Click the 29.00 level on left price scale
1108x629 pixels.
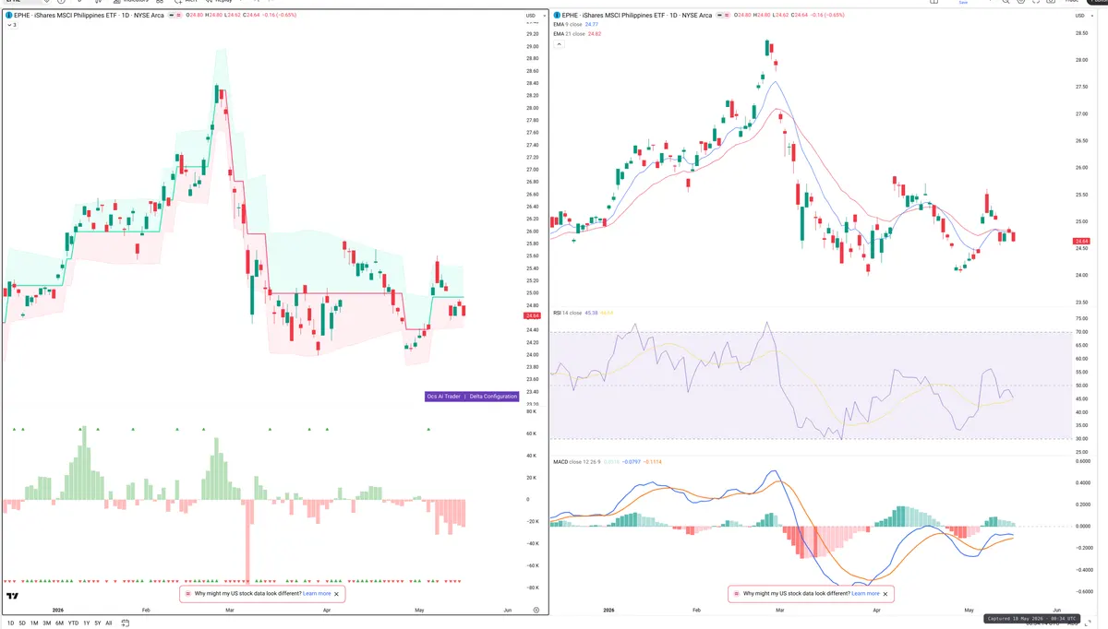click(x=532, y=46)
